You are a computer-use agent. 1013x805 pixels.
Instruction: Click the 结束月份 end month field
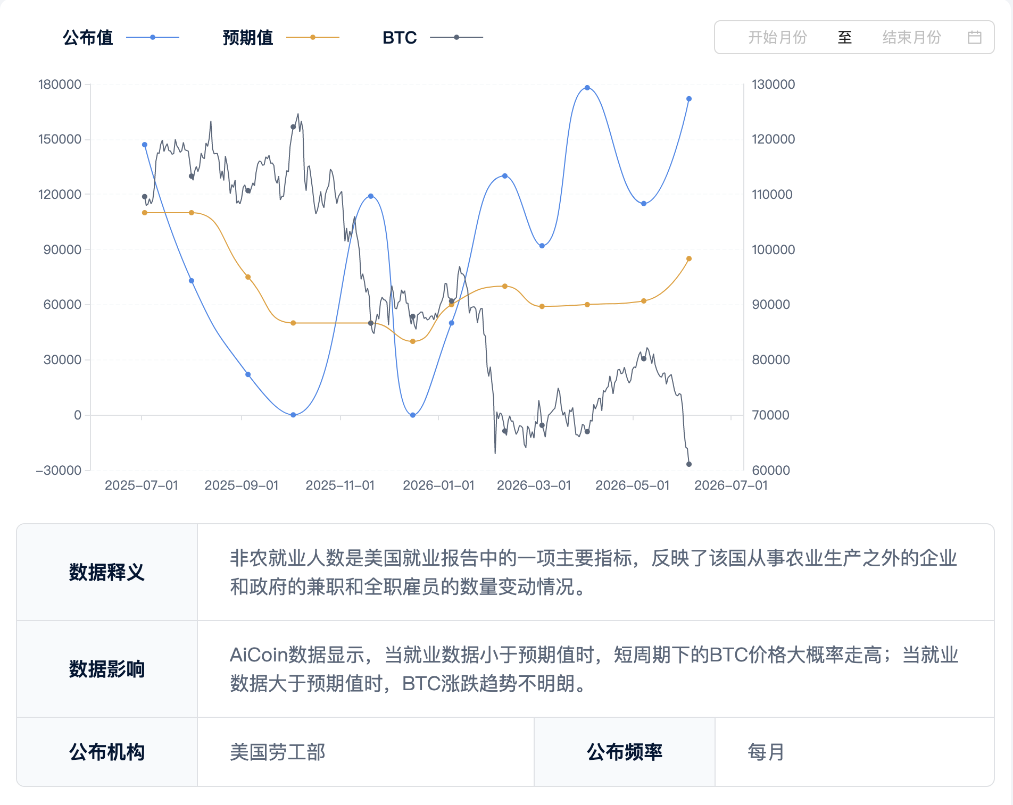coord(911,37)
